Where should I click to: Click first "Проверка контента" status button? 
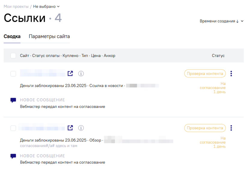pyautogui.click(x=205, y=74)
